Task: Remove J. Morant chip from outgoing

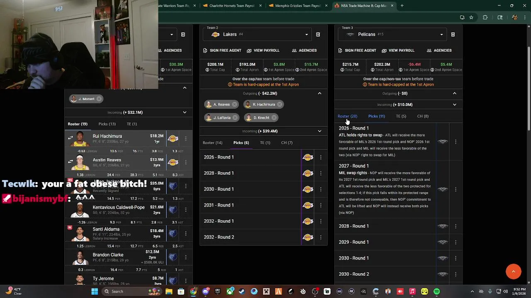Action: point(99,99)
